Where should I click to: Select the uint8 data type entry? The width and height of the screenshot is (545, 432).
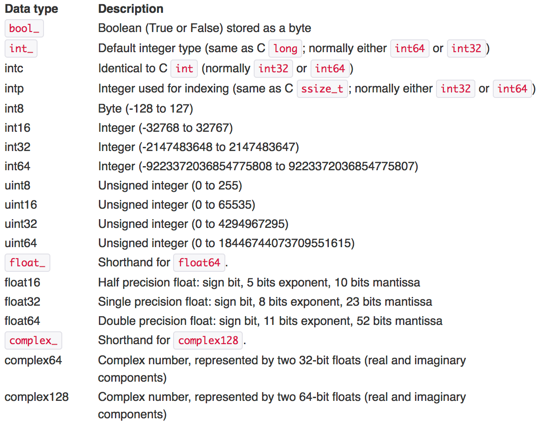click(x=17, y=186)
